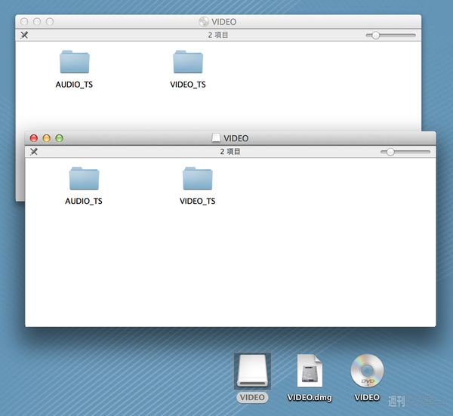
Task: Click the back window's VIDEO title text
Action: coord(224,22)
